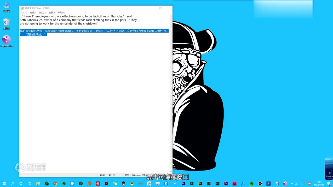Select the copytranslator desktop shortcut
This screenshot has height=187, width=333.
coord(6,41)
